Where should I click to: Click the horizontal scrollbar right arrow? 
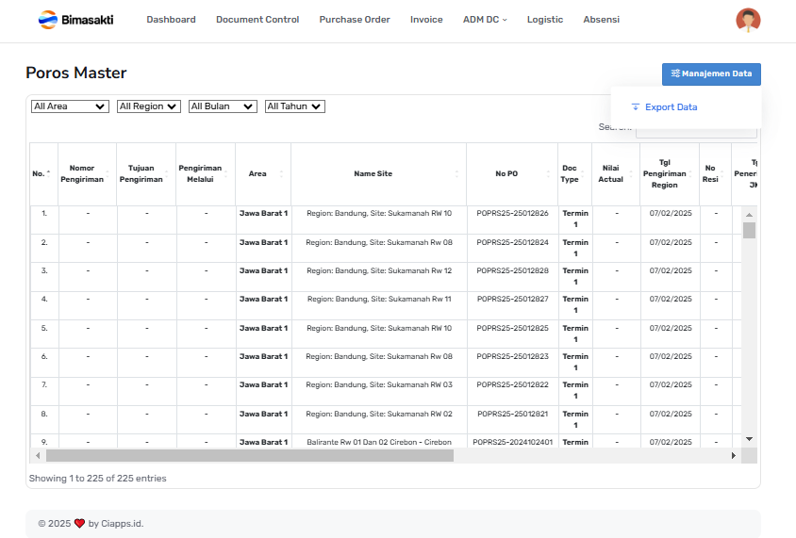tap(733, 456)
